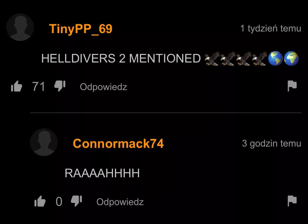The height and width of the screenshot is (224, 308).
Task: Dislike the TinyPP_69 comment with thumbs down
Action: [x=60, y=86]
